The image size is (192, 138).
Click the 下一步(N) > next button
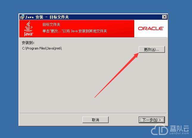(152, 120)
